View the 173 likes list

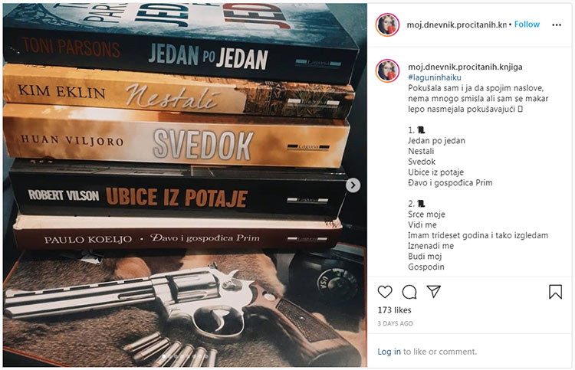pyautogui.click(x=394, y=310)
